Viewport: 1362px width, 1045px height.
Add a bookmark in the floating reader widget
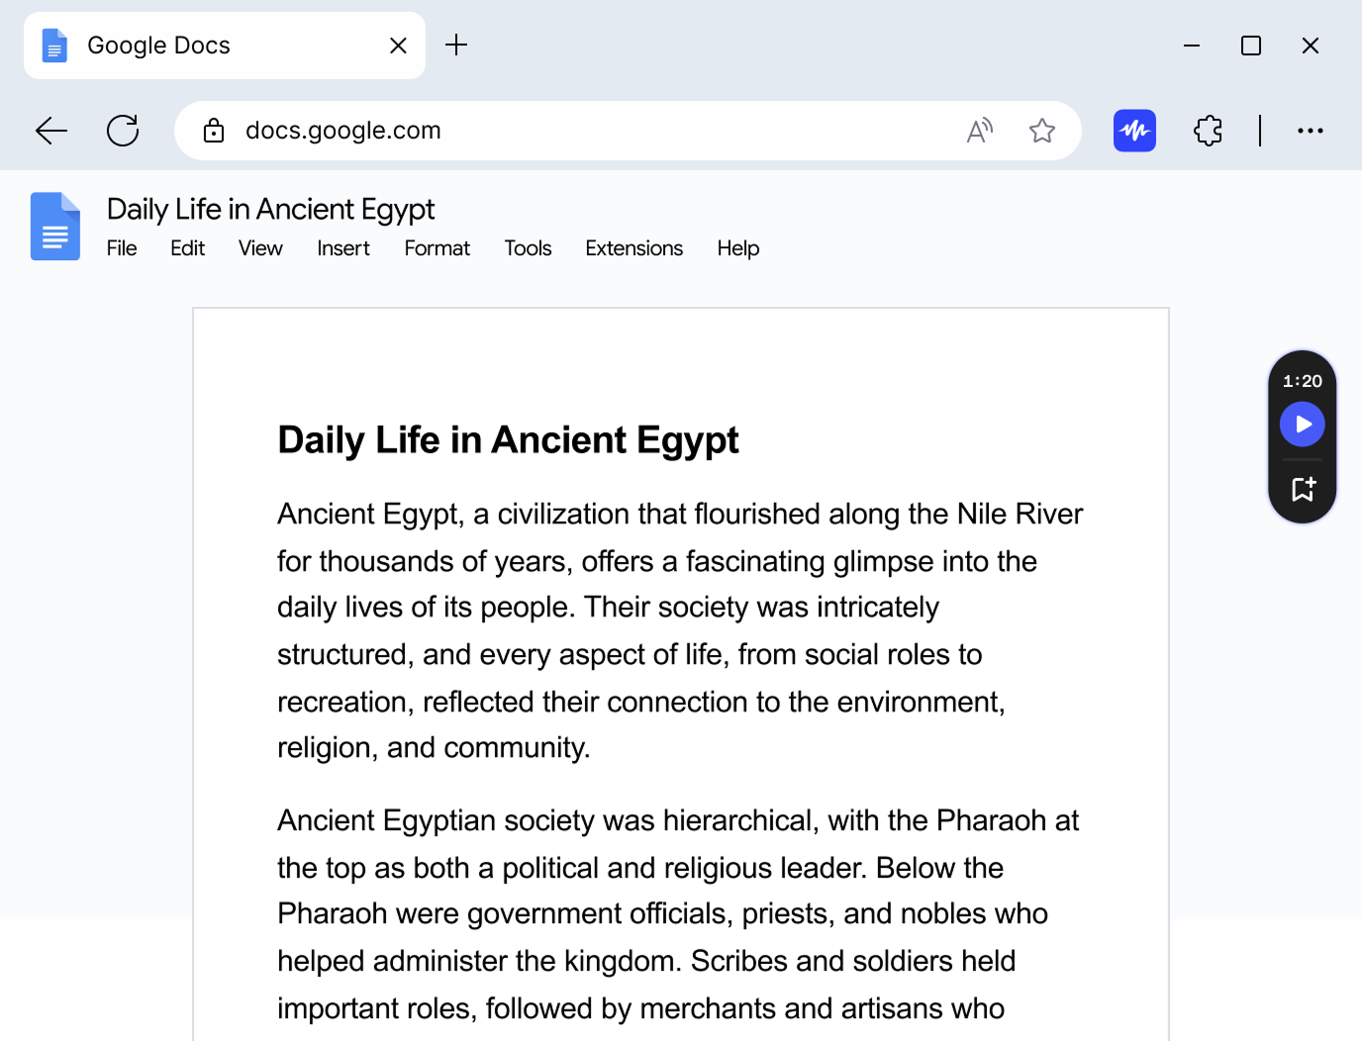(x=1302, y=488)
